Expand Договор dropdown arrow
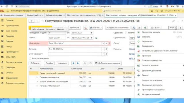Screen dimensions: 184x103 [x=103, y=49]
